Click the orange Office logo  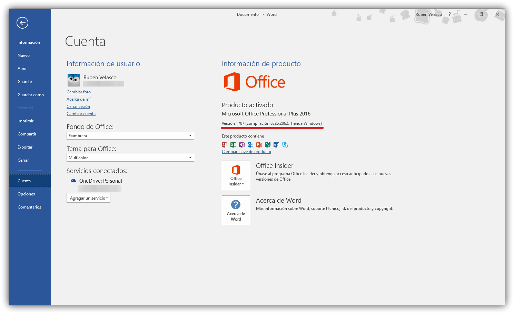point(255,82)
